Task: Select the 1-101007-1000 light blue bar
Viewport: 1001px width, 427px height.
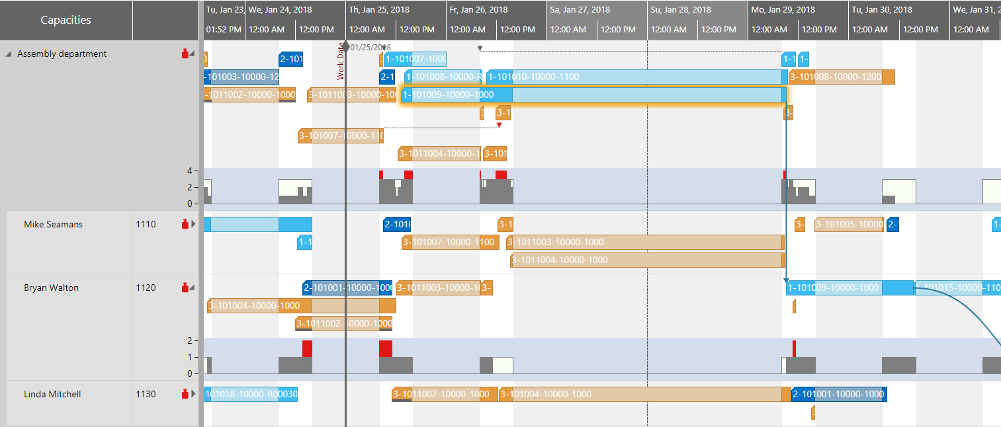Action: pyautogui.click(x=415, y=59)
